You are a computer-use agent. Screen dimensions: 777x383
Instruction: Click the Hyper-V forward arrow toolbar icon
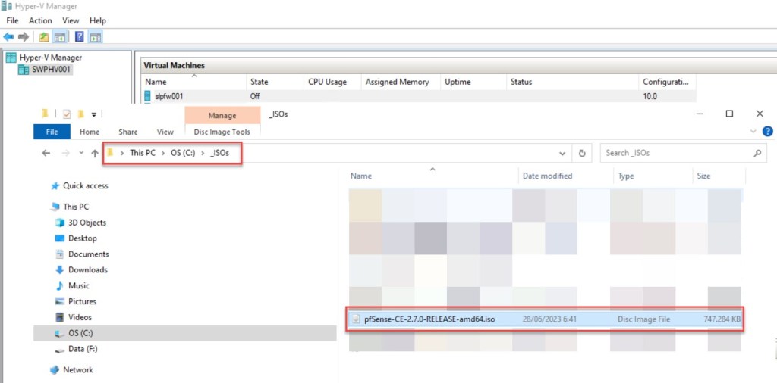tap(24, 36)
